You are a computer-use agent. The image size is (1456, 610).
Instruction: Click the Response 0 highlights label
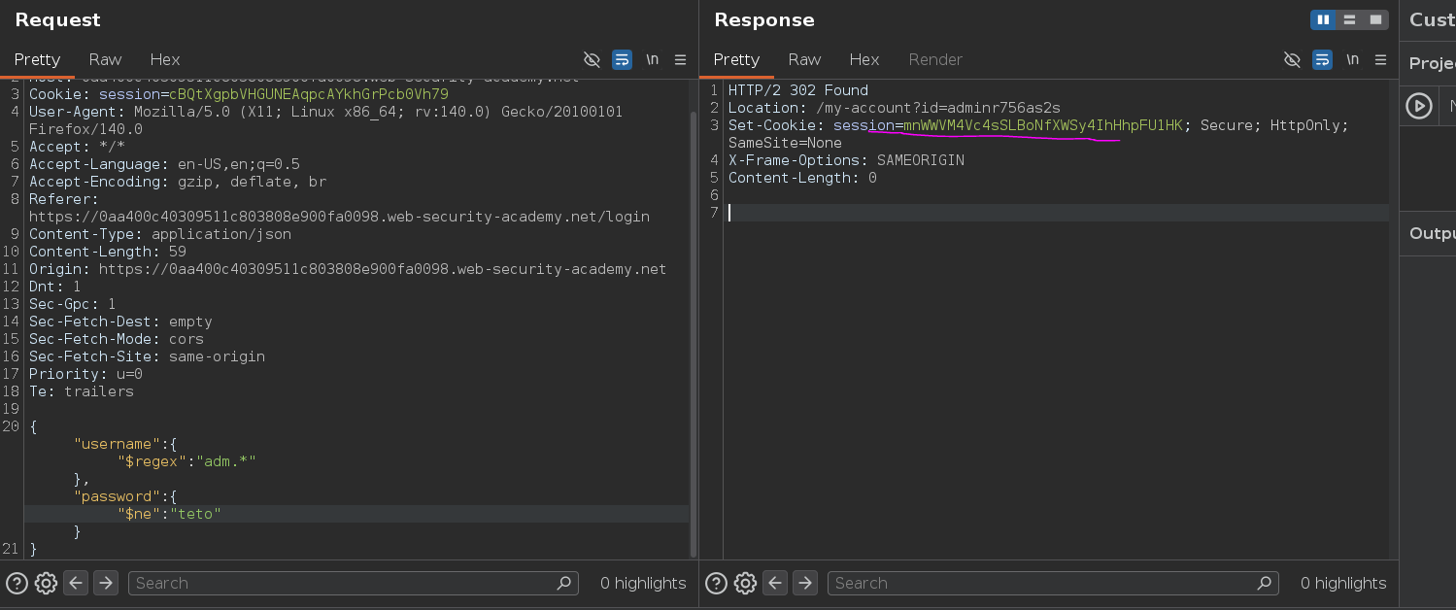coord(1343,583)
